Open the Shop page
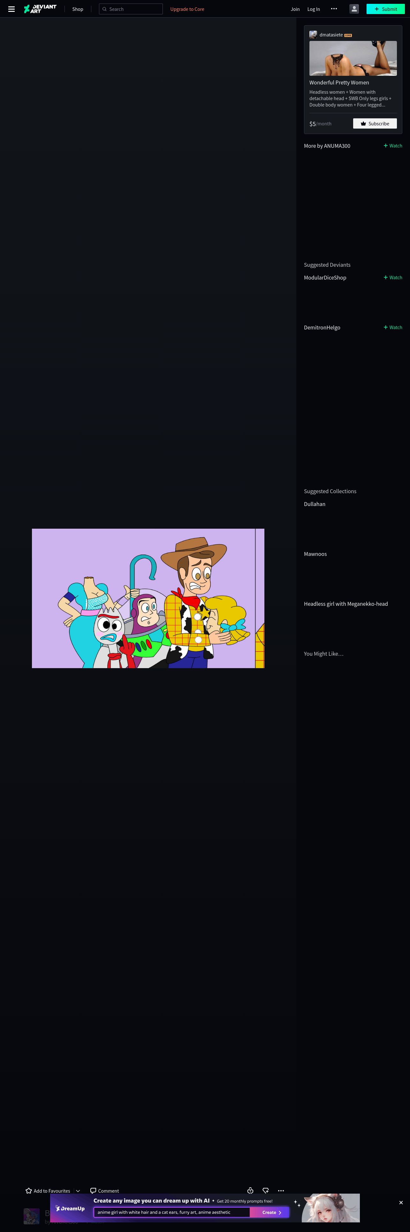Viewport: 410px width, 1232px height. pos(77,9)
